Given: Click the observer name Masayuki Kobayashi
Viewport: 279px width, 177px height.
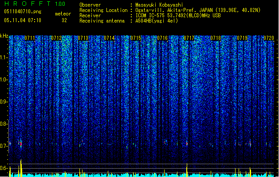Looking at the screenshot, I should pos(159,5).
